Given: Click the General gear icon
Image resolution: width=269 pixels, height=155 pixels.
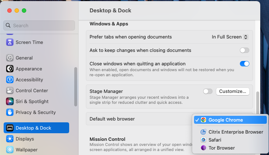Looking at the screenshot, I should coord(10,58).
